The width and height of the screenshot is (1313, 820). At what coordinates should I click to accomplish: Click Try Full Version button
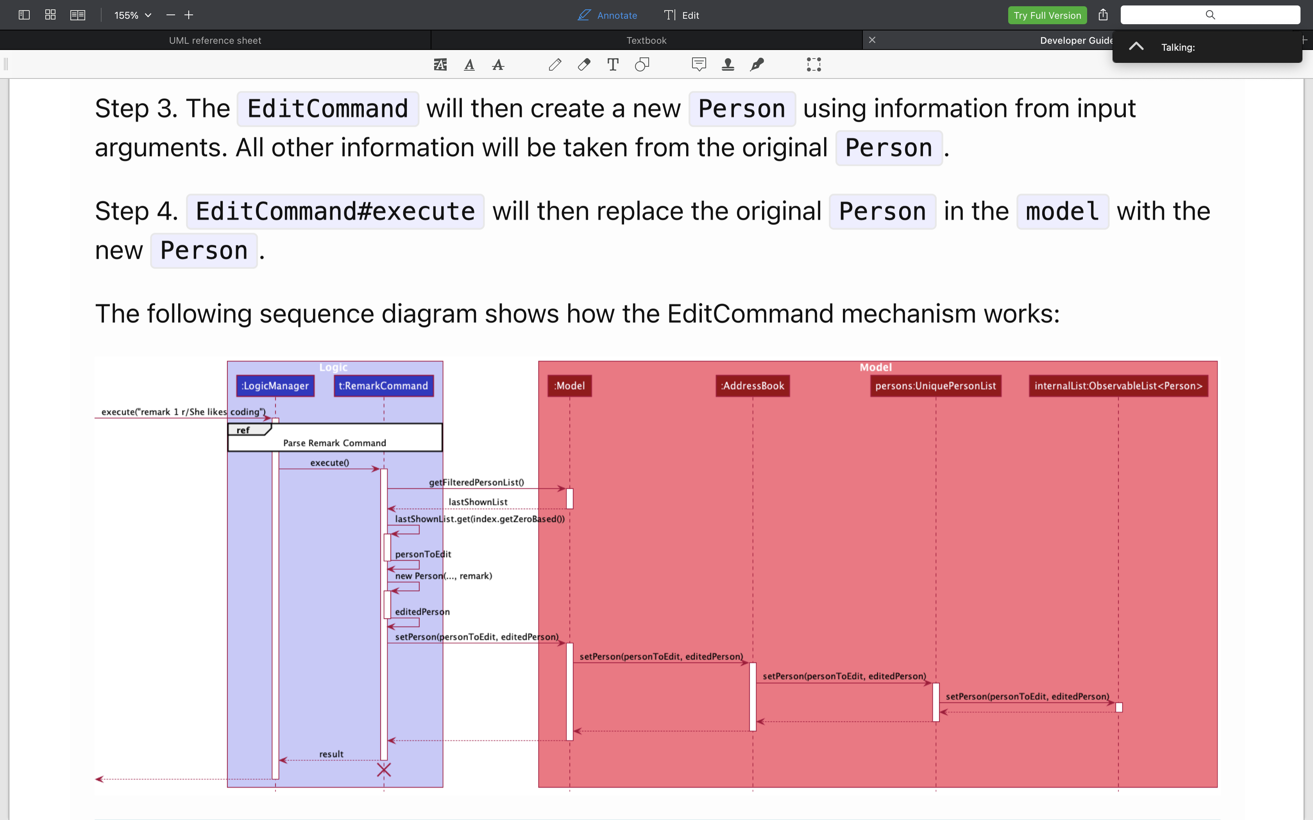[1046, 15]
